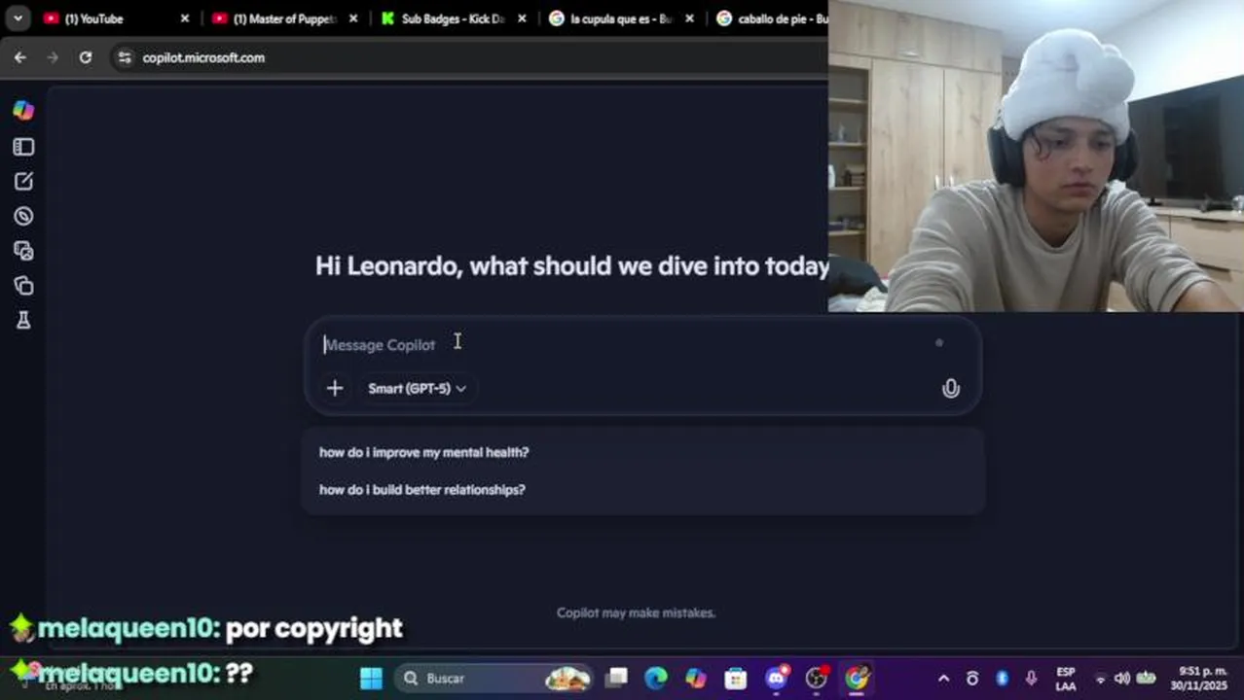This screenshot has width=1244, height=700.
Task: Go back with browser back arrow
Action: click(x=20, y=57)
